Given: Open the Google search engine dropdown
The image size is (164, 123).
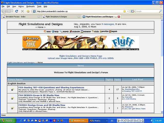Looking at the screenshot, I should coord(135,11).
